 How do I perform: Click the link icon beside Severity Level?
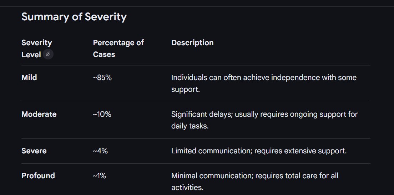coord(48,55)
